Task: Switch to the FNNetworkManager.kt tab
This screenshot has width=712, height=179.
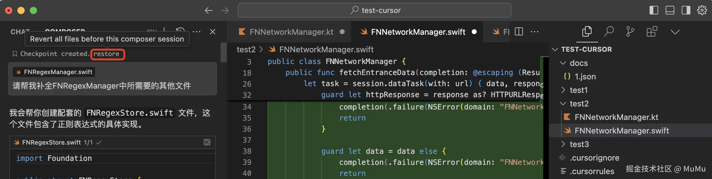Action: pyautogui.click(x=291, y=32)
